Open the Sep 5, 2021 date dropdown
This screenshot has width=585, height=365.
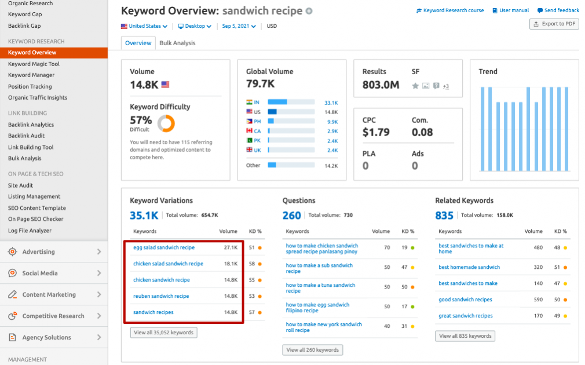[x=239, y=26]
